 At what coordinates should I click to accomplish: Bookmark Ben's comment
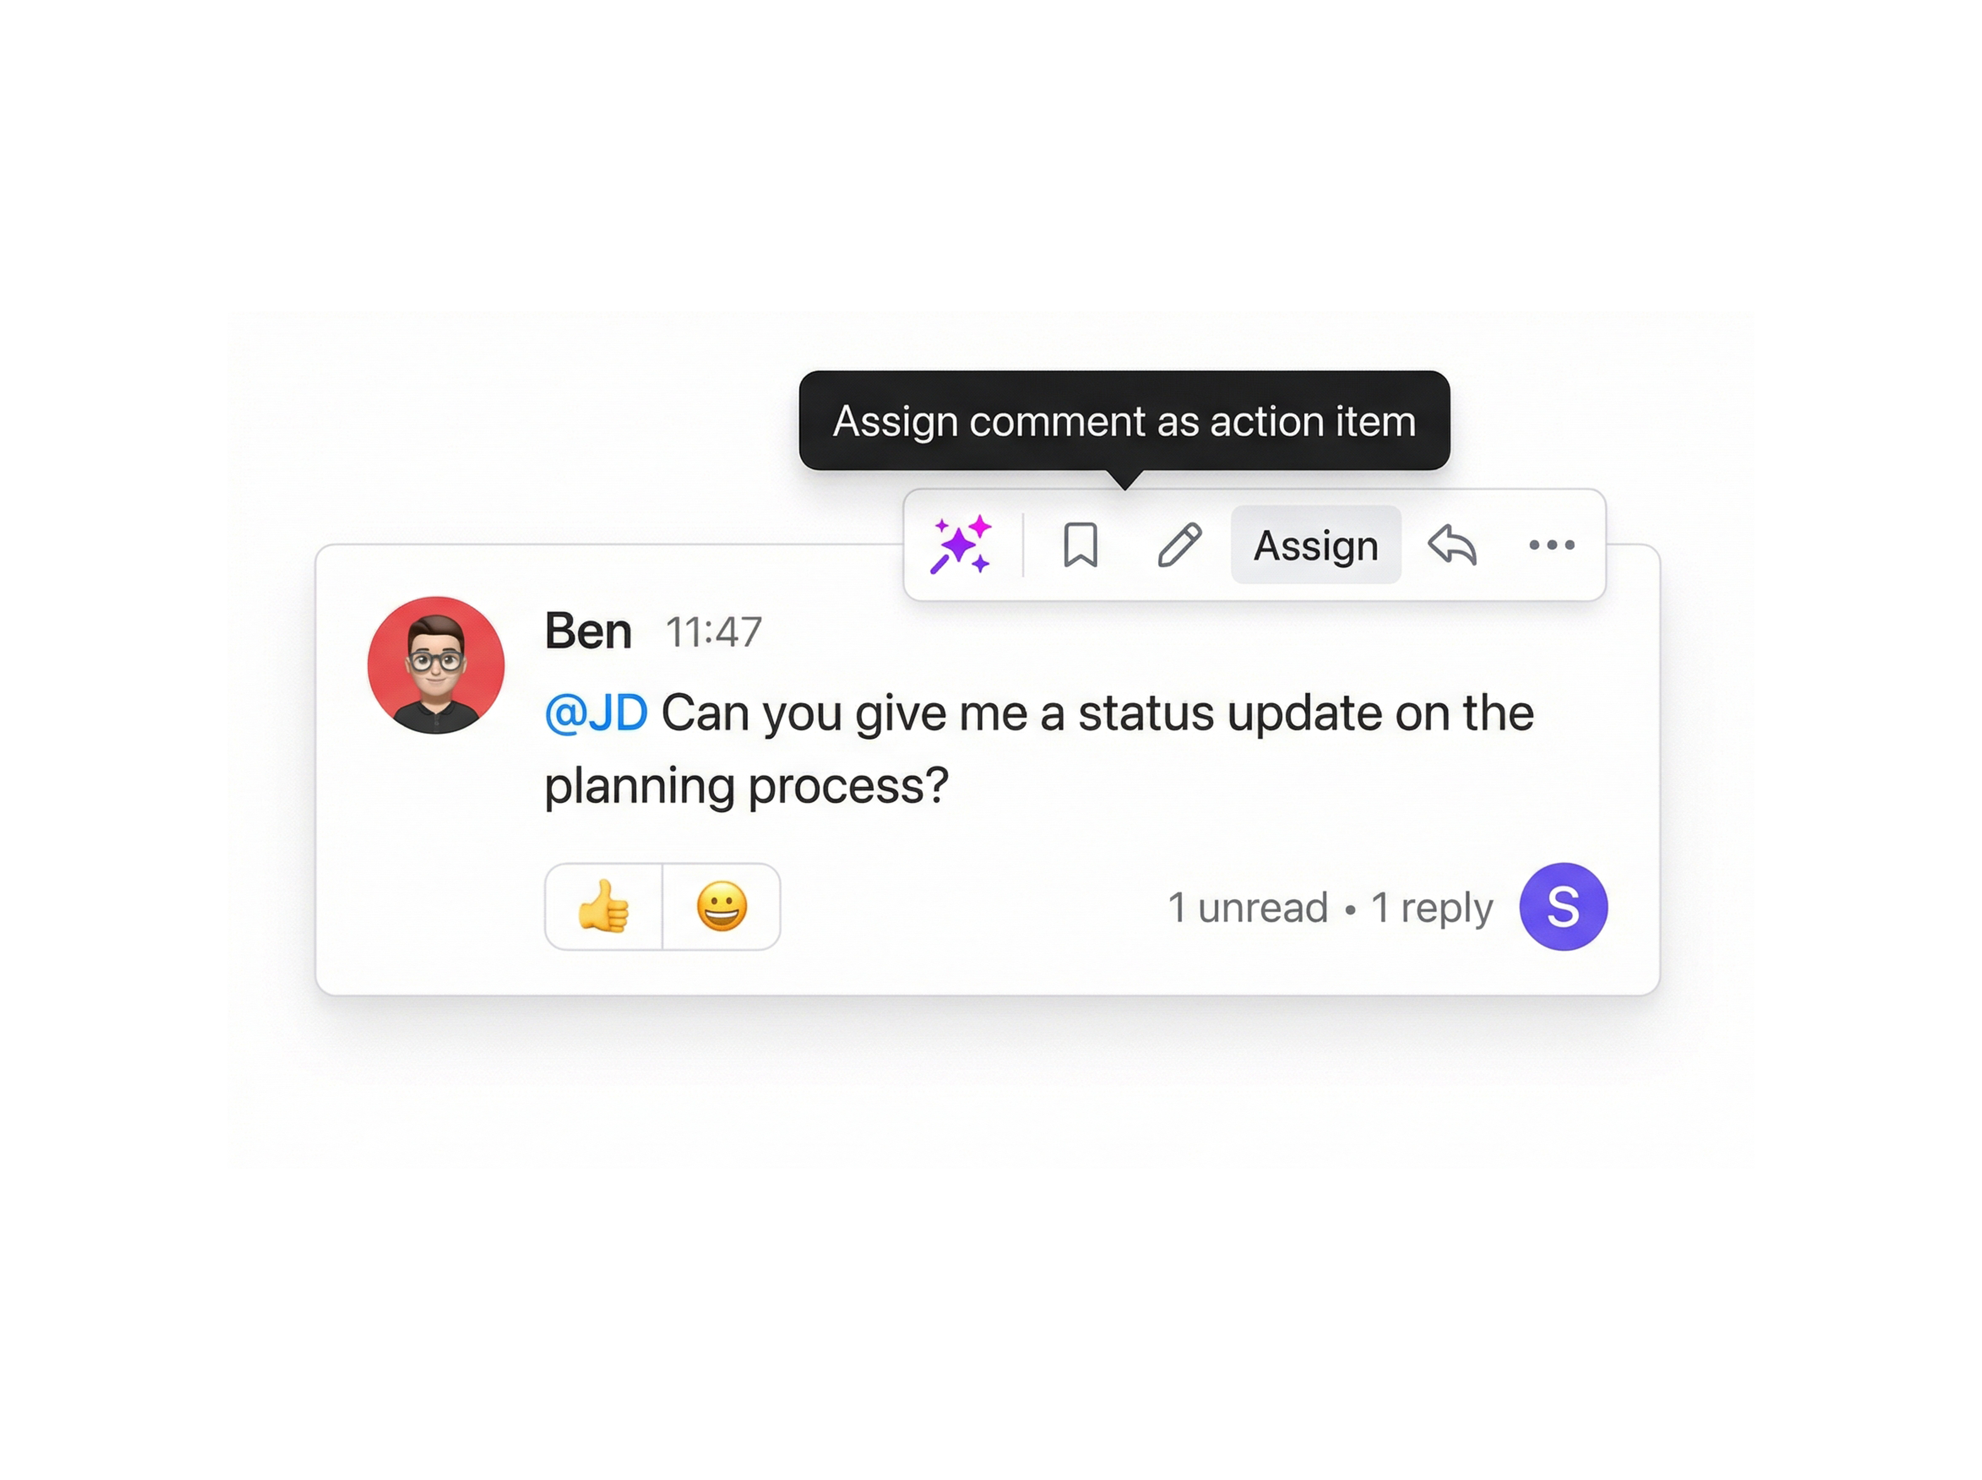pos(1080,545)
